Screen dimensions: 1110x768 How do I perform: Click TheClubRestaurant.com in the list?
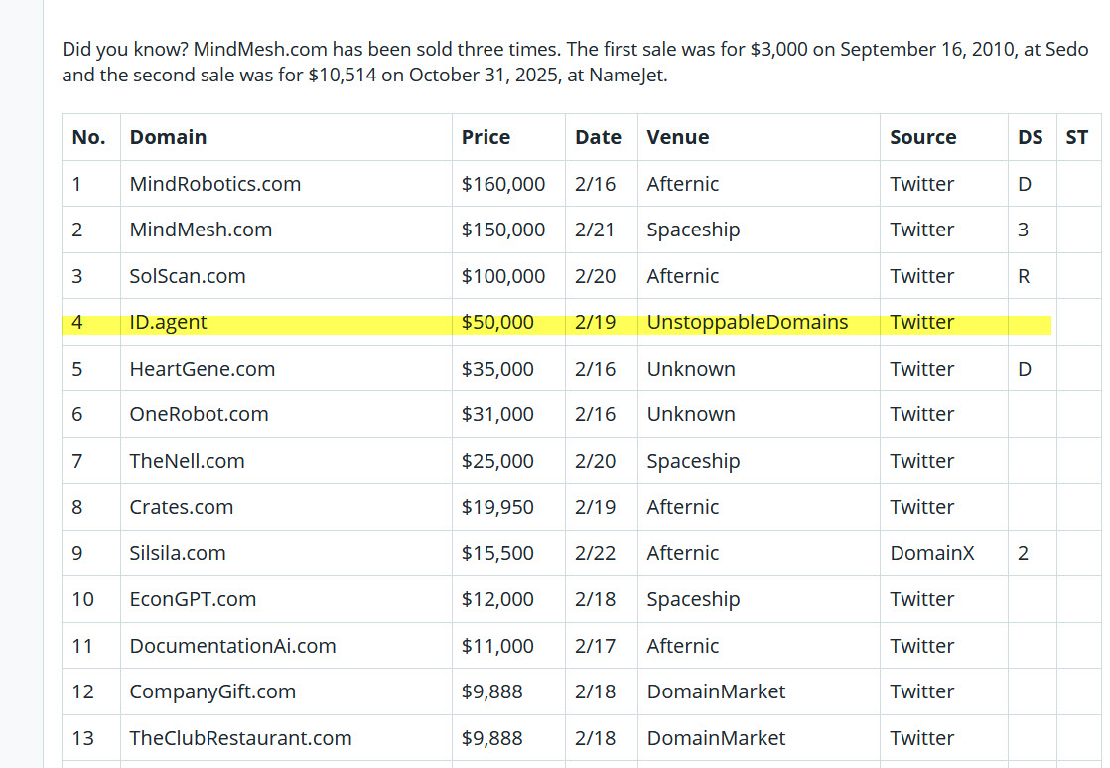pyautogui.click(x=240, y=737)
